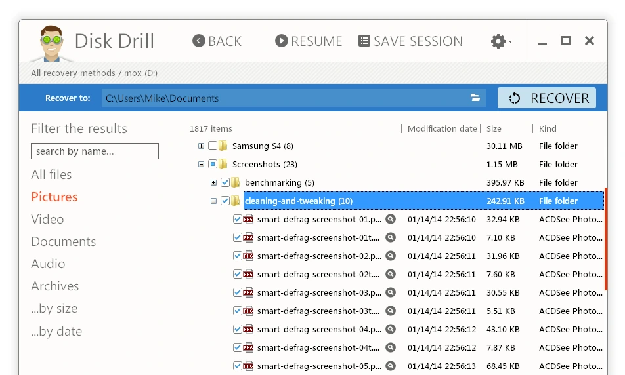The height and width of the screenshot is (375, 625).
Task: Preview smart-defrag-screenshot-01.p file with magnifier icon
Action: (x=391, y=220)
